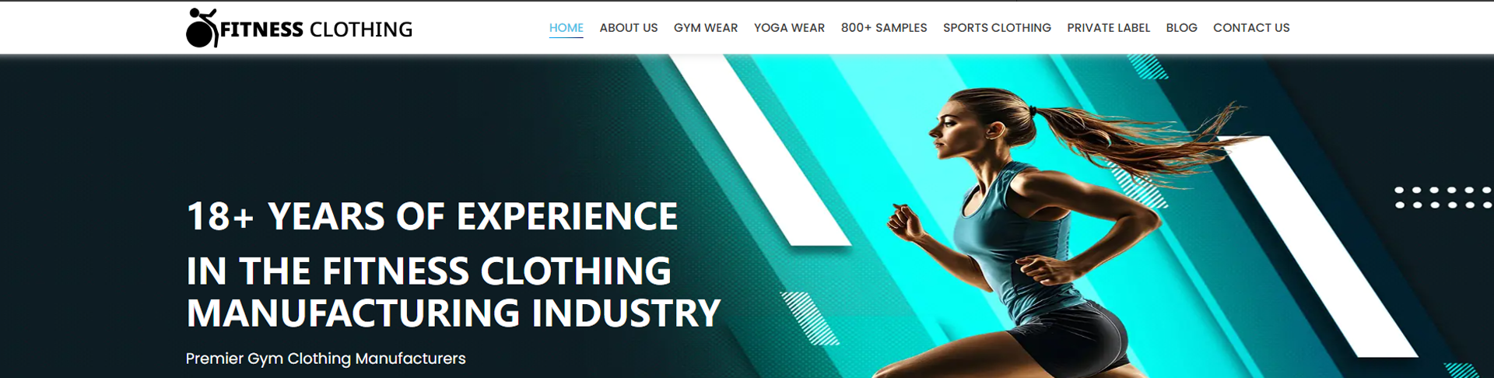Click the MANUFACTURING INDUSTRY headline line
This screenshot has width=1494, height=378.
click(x=453, y=313)
